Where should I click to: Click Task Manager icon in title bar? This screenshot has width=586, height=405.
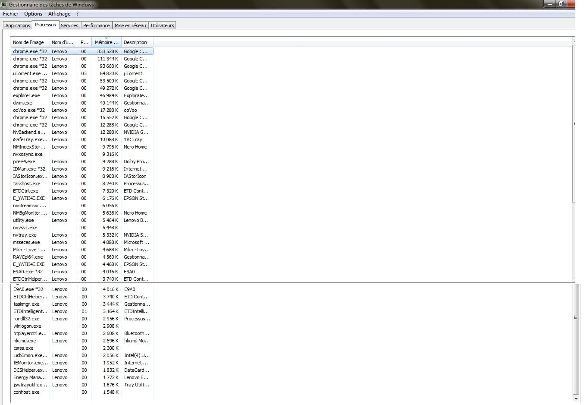[4, 4]
